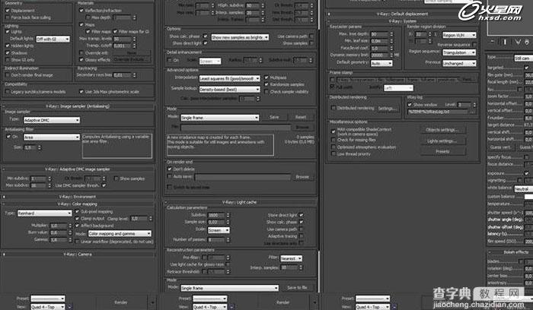Click the ellipsis browse icon beside the V-Ray log file
533x310 pixels.
click(x=472, y=111)
